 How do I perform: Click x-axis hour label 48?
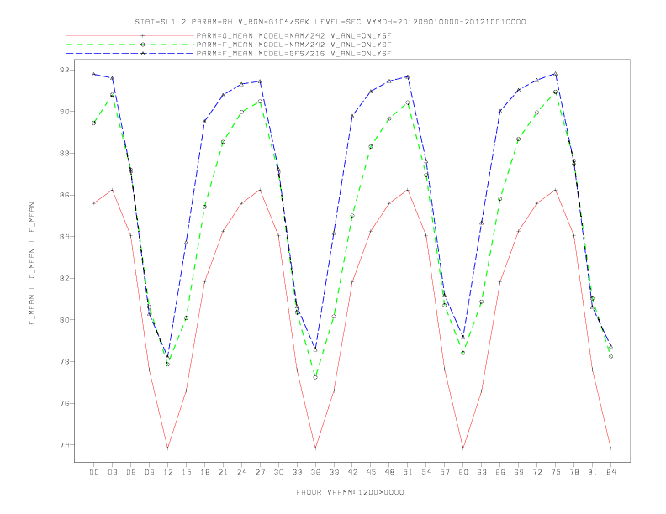click(389, 472)
